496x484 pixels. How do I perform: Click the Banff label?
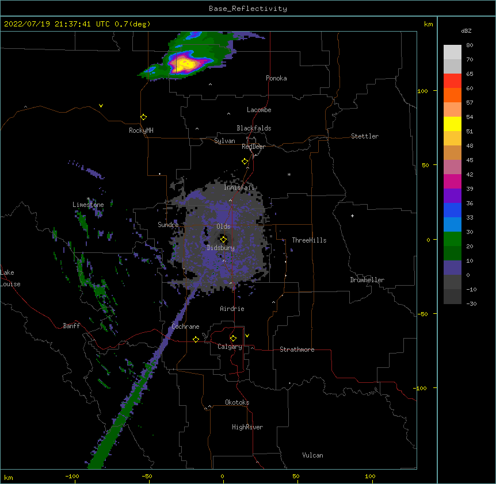pyautogui.click(x=71, y=326)
